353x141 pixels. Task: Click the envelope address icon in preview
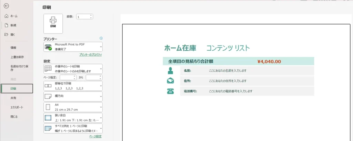170,81
